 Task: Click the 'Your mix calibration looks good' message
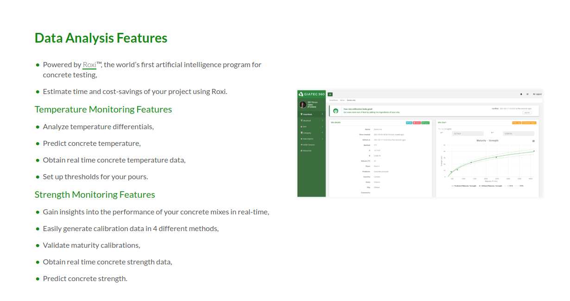(358, 109)
